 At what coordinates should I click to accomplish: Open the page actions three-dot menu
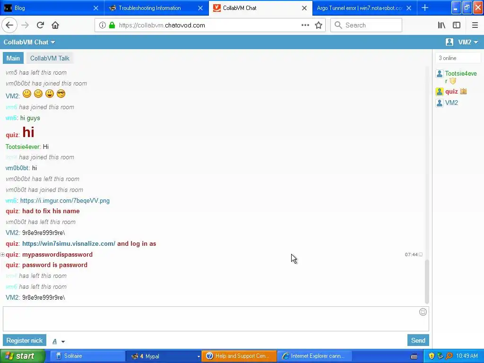[305, 25]
